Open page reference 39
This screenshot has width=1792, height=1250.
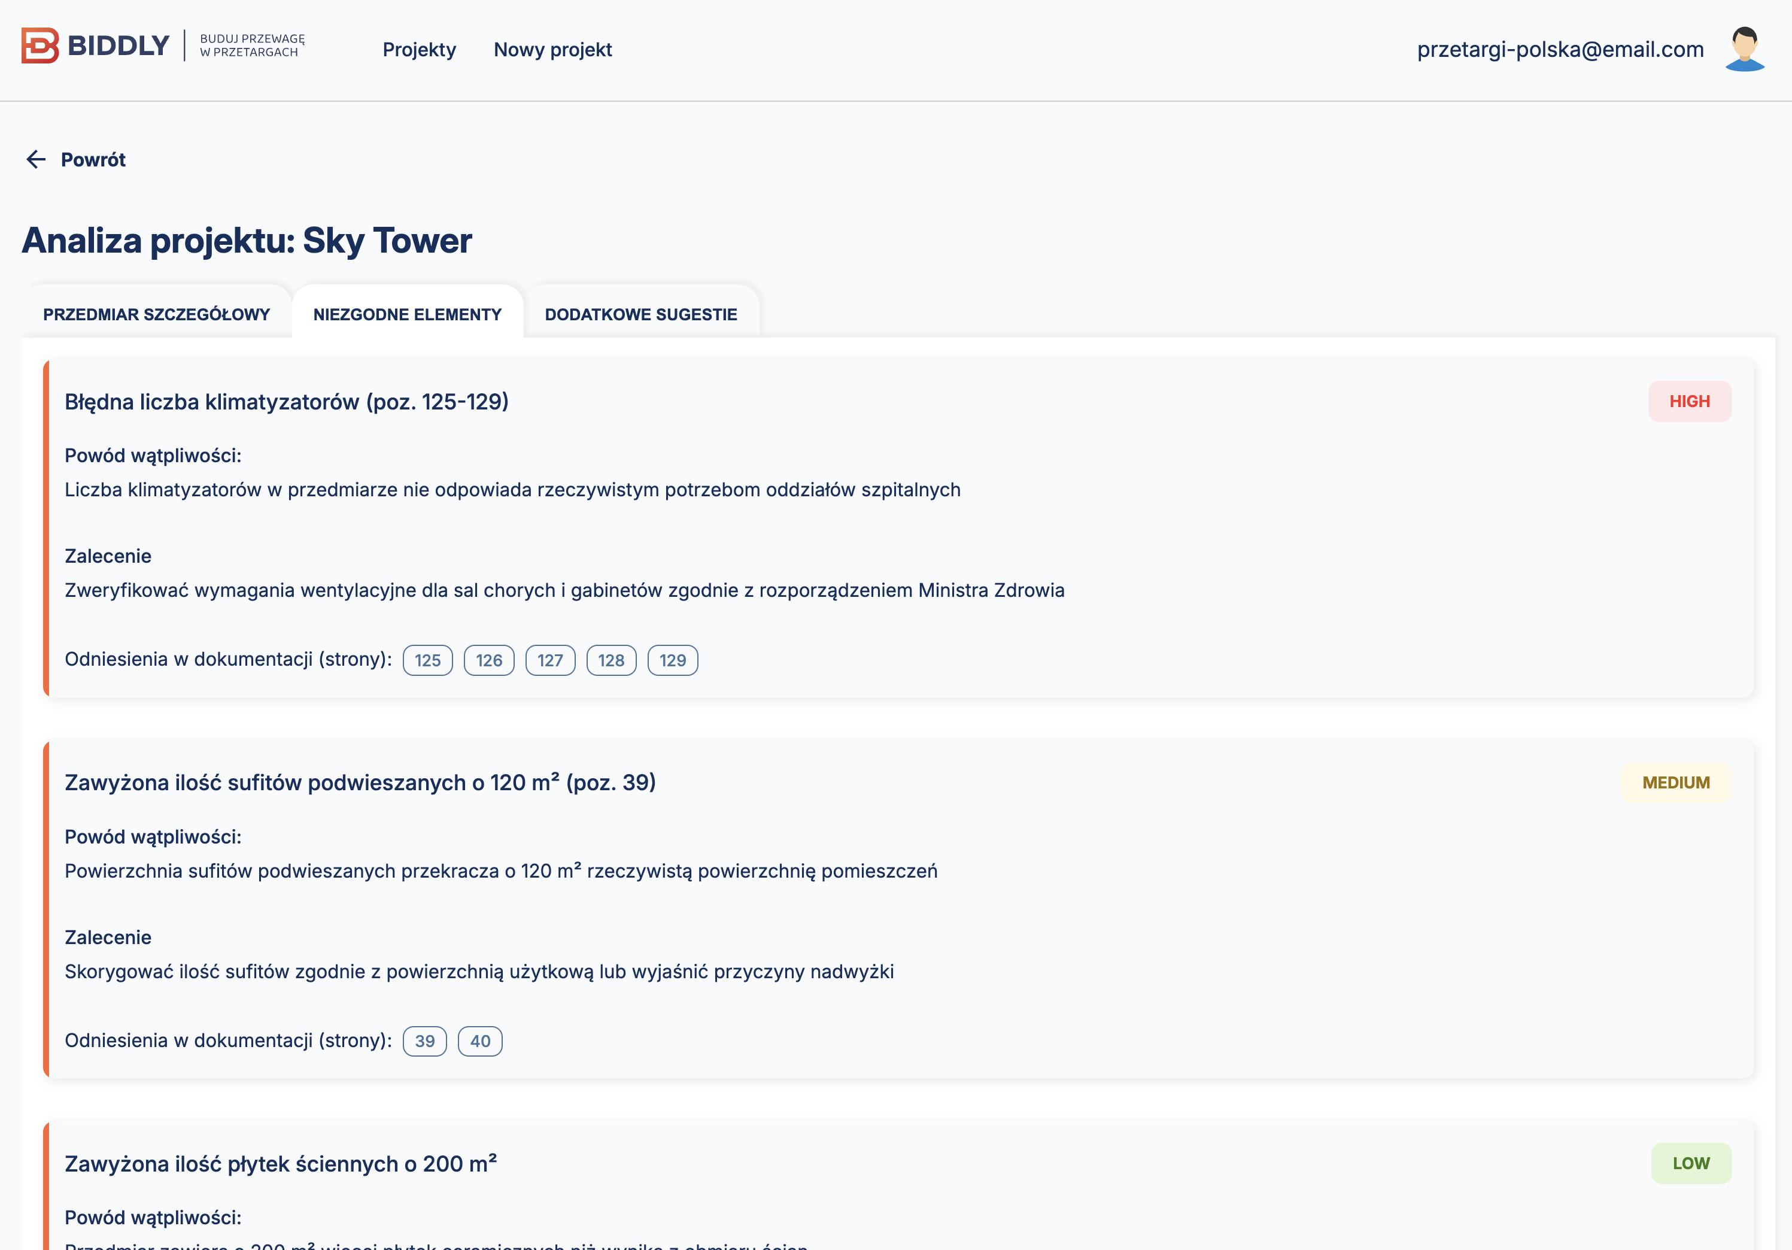pyautogui.click(x=424, y=1040)
